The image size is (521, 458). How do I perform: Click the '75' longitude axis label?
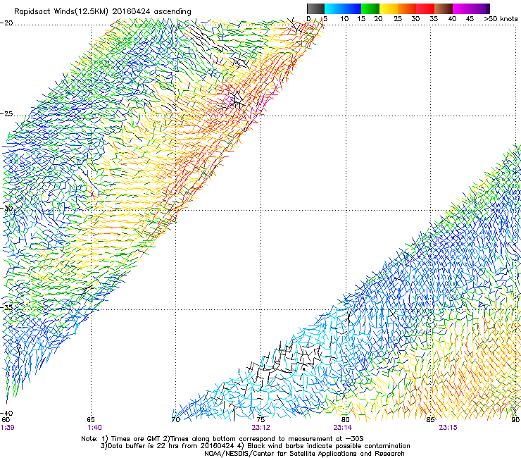click(260, 420)
